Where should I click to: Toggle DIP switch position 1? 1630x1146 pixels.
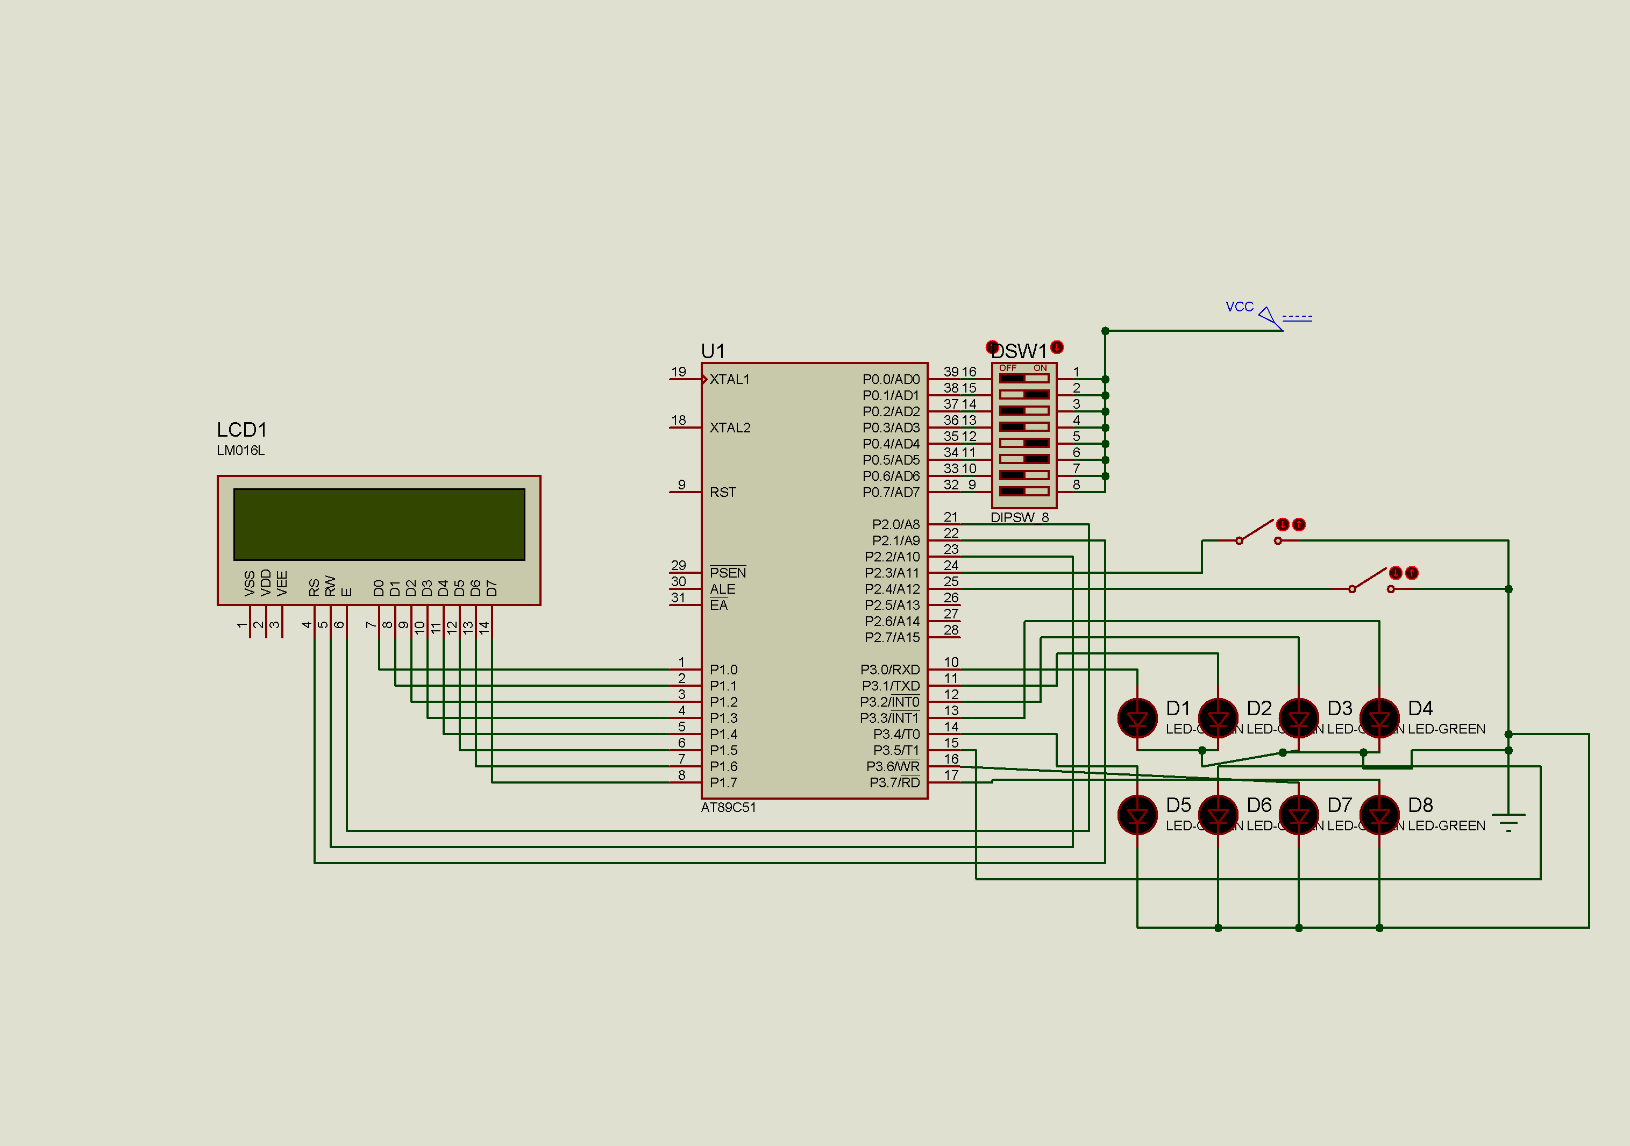pos(1024,379)
